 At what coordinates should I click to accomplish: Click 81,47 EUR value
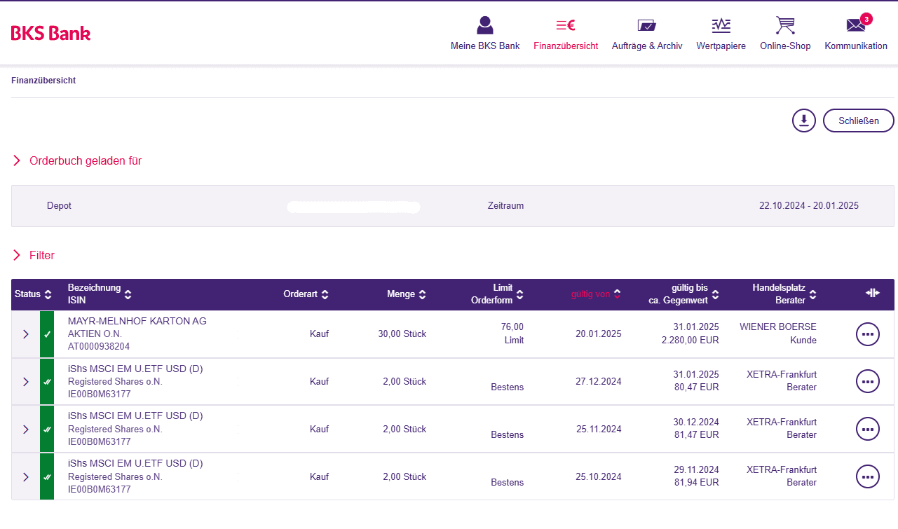point(696,435)
